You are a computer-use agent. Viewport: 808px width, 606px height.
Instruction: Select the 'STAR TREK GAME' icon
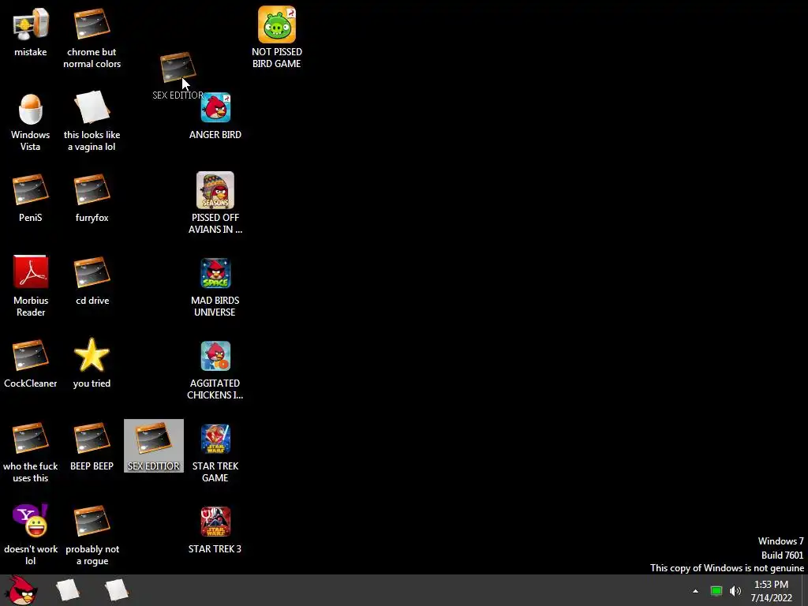[x=215, y=439]
